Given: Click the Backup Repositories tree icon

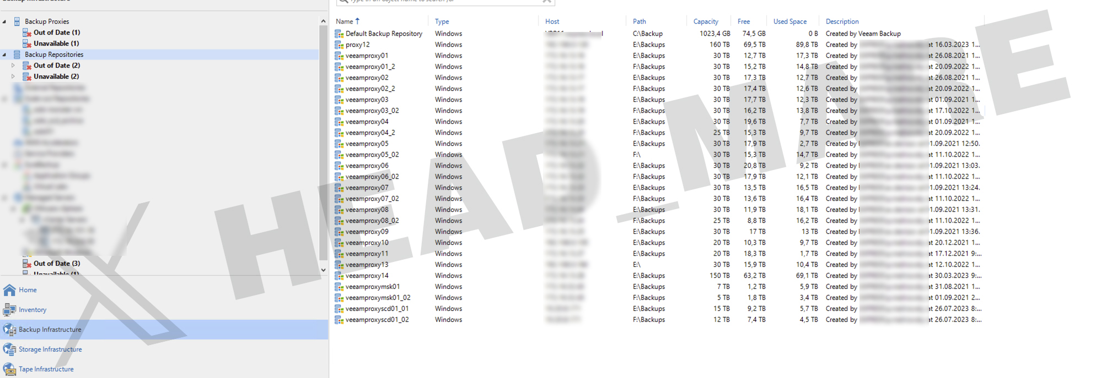Looking at the screenshot, I should click(17, 54).
